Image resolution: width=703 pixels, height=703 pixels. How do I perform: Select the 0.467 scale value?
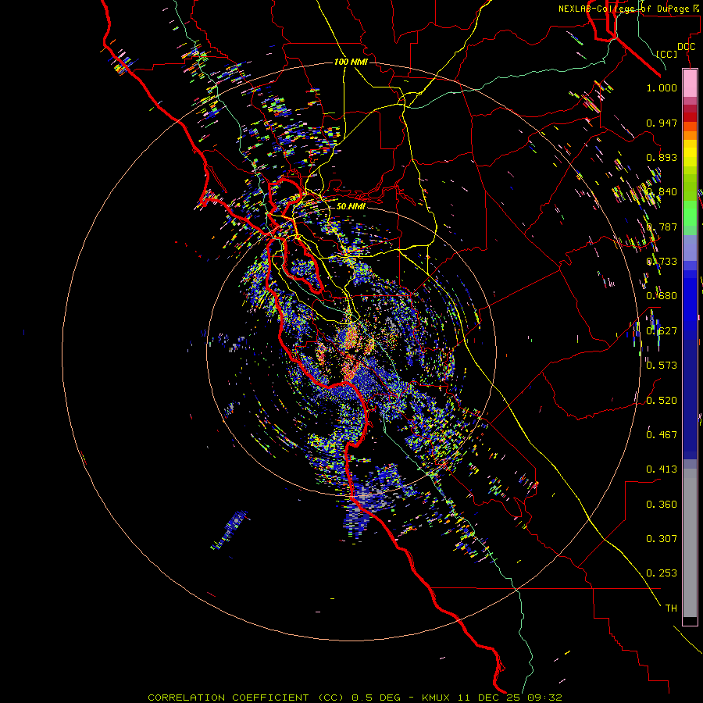click(x=662, y=435)
